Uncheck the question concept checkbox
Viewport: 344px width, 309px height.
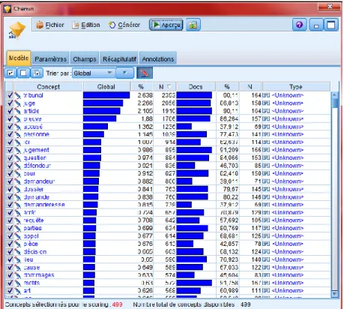point(10,157)
